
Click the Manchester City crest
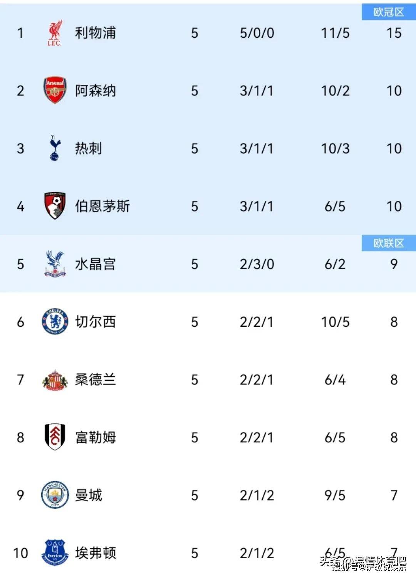pos(55,495)
